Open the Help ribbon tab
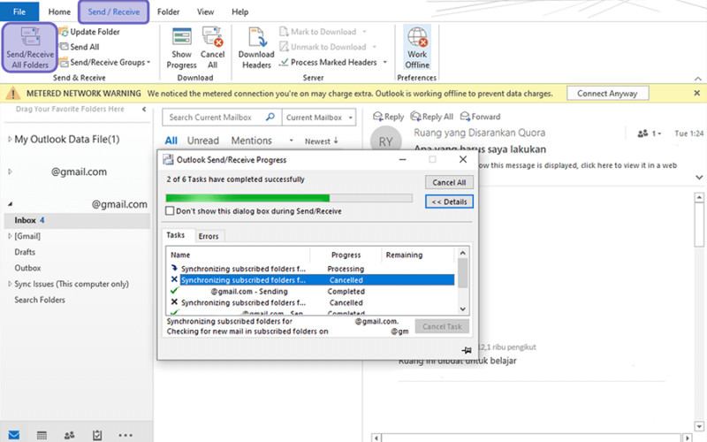This screenshot has width=707, height=442. click(x=239, y=11)
